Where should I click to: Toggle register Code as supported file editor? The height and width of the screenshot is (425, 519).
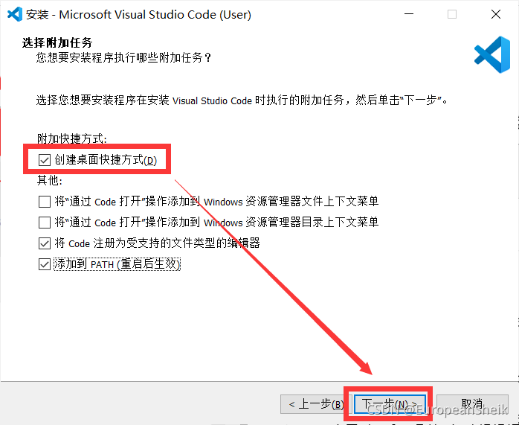[x=45, y=243]
